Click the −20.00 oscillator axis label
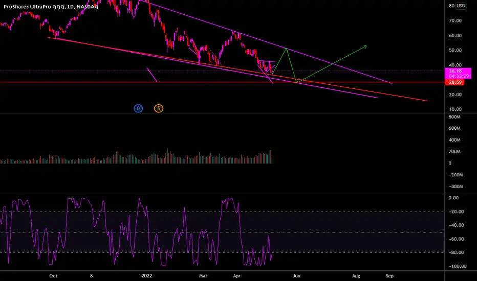Image resolution: width=477 pixels, height=281 pixels. click(x=457, y=212)
